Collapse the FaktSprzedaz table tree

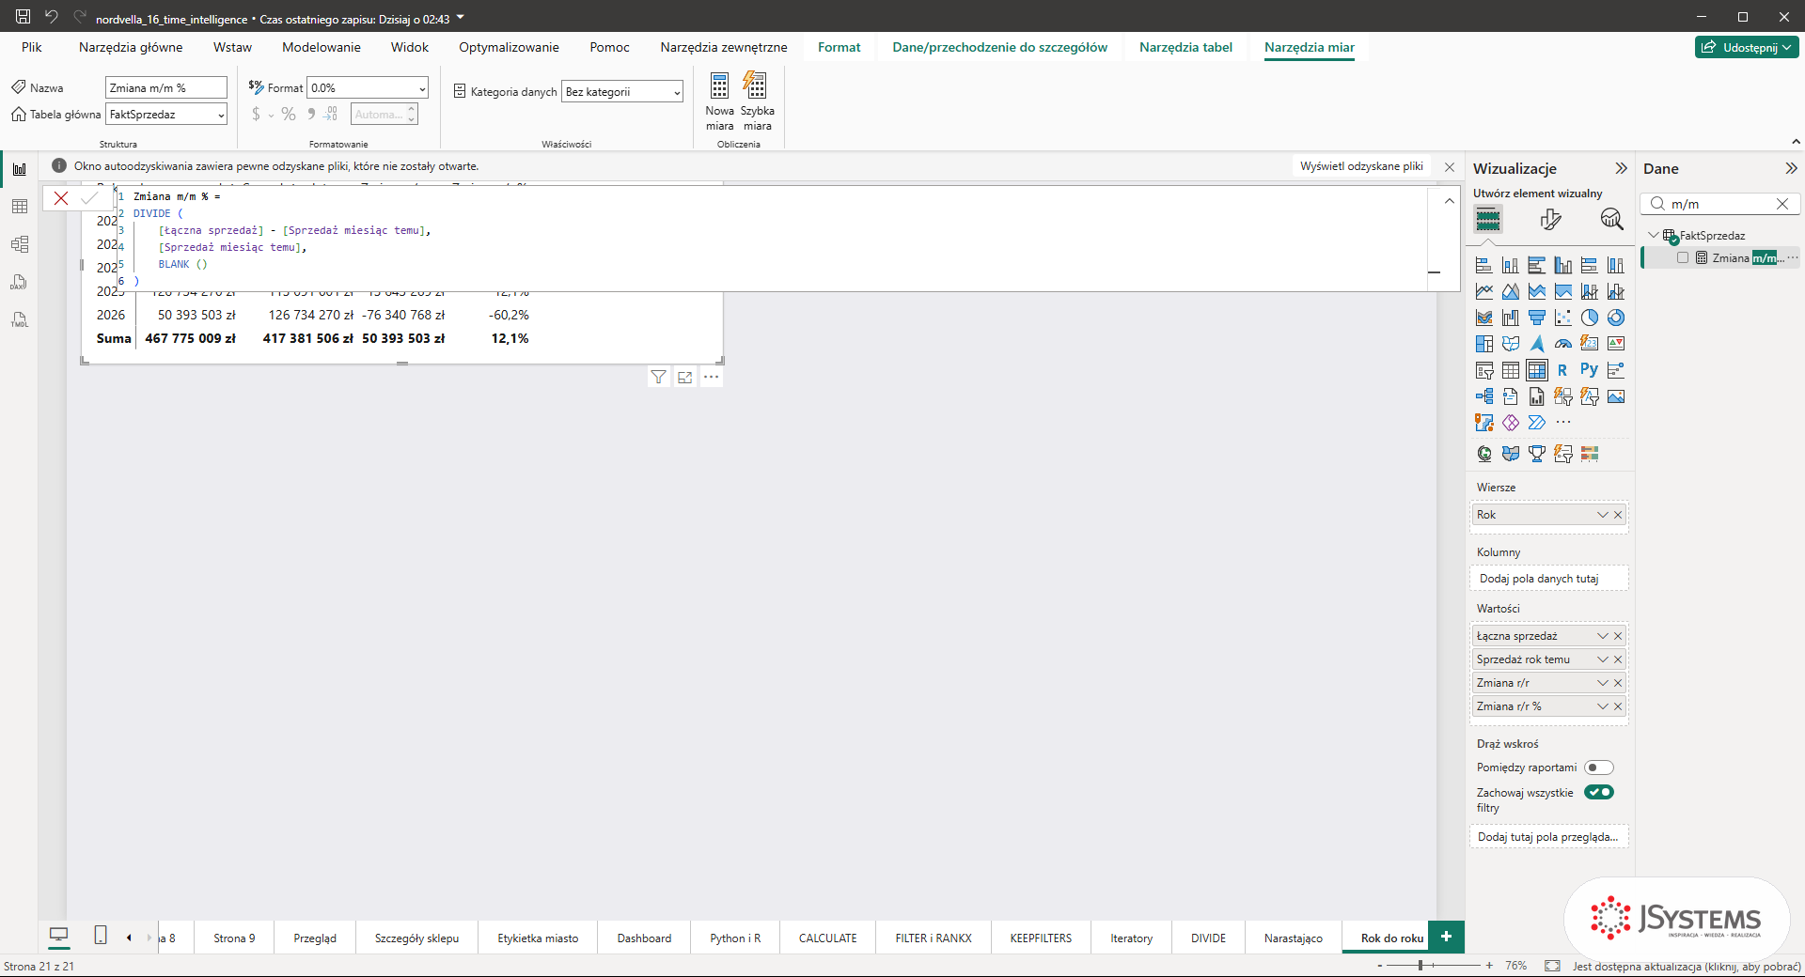click(1654, 235)
